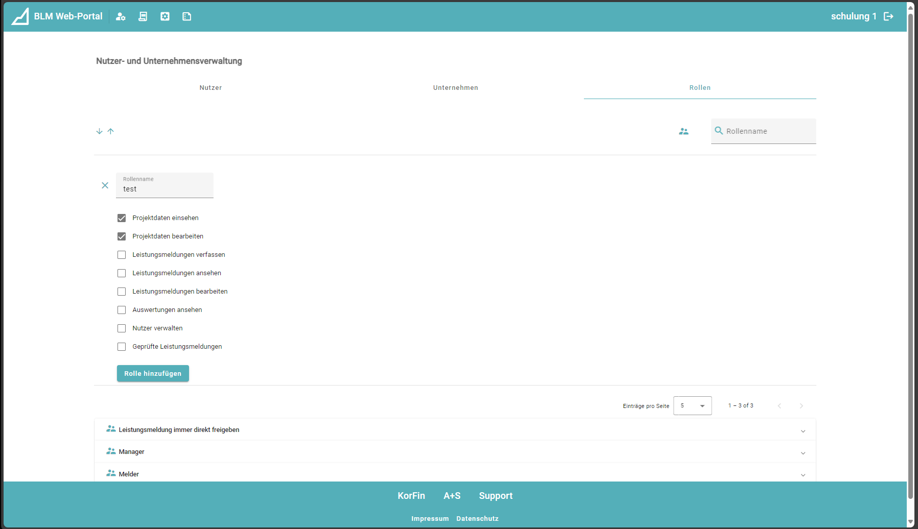The height and width of the screenshot is (529, 918).
Task: Expand the Manager role row
Action: coord(803,452)
